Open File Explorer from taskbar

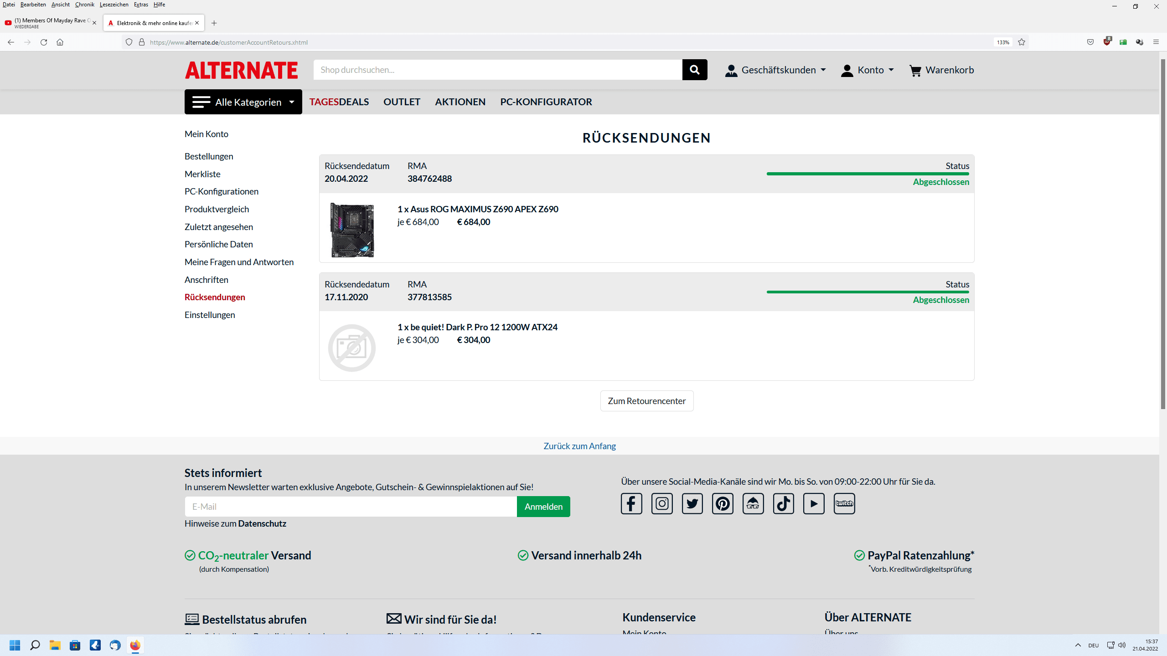55,645
